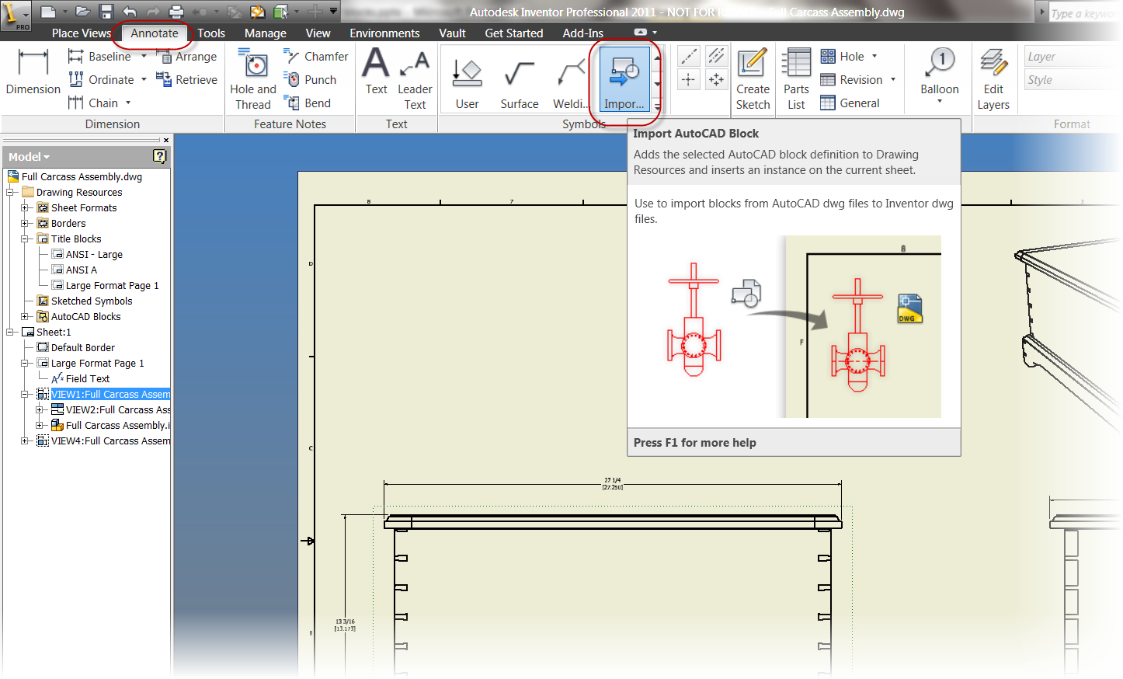Image resolution: width=1123 pixels, height=679 pixels.
Task: Switch to Environments tab
Action: [x=384, y=33]
